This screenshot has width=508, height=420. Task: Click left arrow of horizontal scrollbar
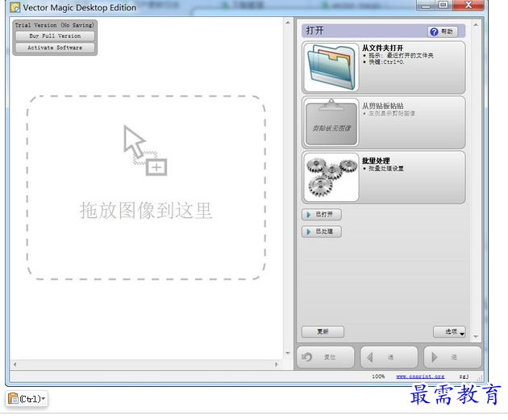pyautogui.click(x=15, y=364)
